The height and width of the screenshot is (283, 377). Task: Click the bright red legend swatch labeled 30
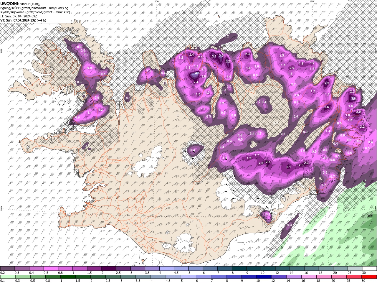[369, 277]
